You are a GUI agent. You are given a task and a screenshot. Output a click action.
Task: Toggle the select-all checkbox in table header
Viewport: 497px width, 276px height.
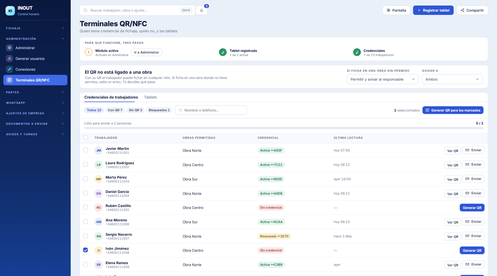(x=86, y=137)
